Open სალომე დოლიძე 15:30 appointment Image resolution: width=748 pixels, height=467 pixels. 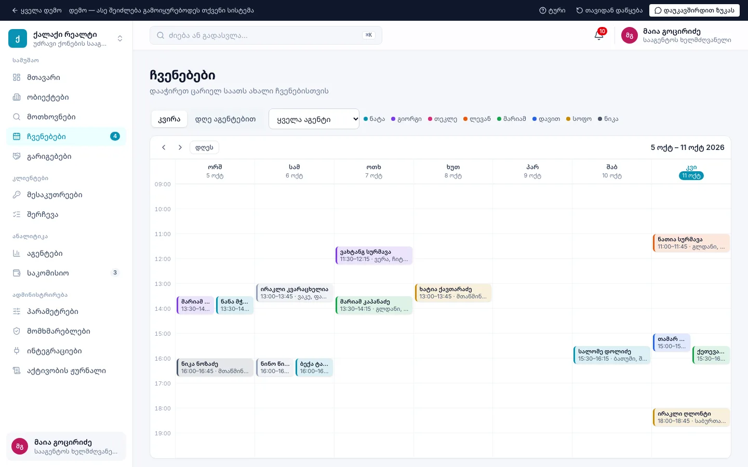click(612, 355)
